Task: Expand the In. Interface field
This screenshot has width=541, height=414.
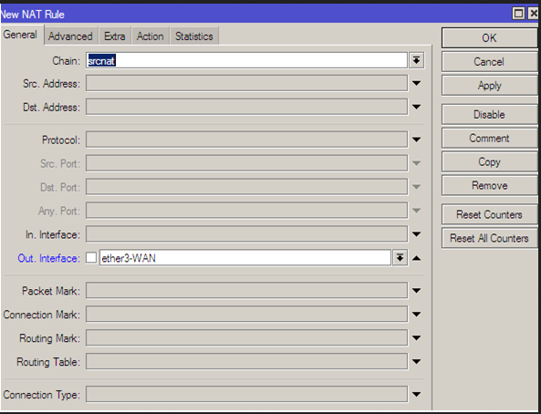Action: click(x=416, y=234)
